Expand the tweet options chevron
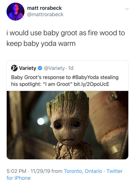Image resolution: width=135 pixels, height=184 pixels. point(127,9)
